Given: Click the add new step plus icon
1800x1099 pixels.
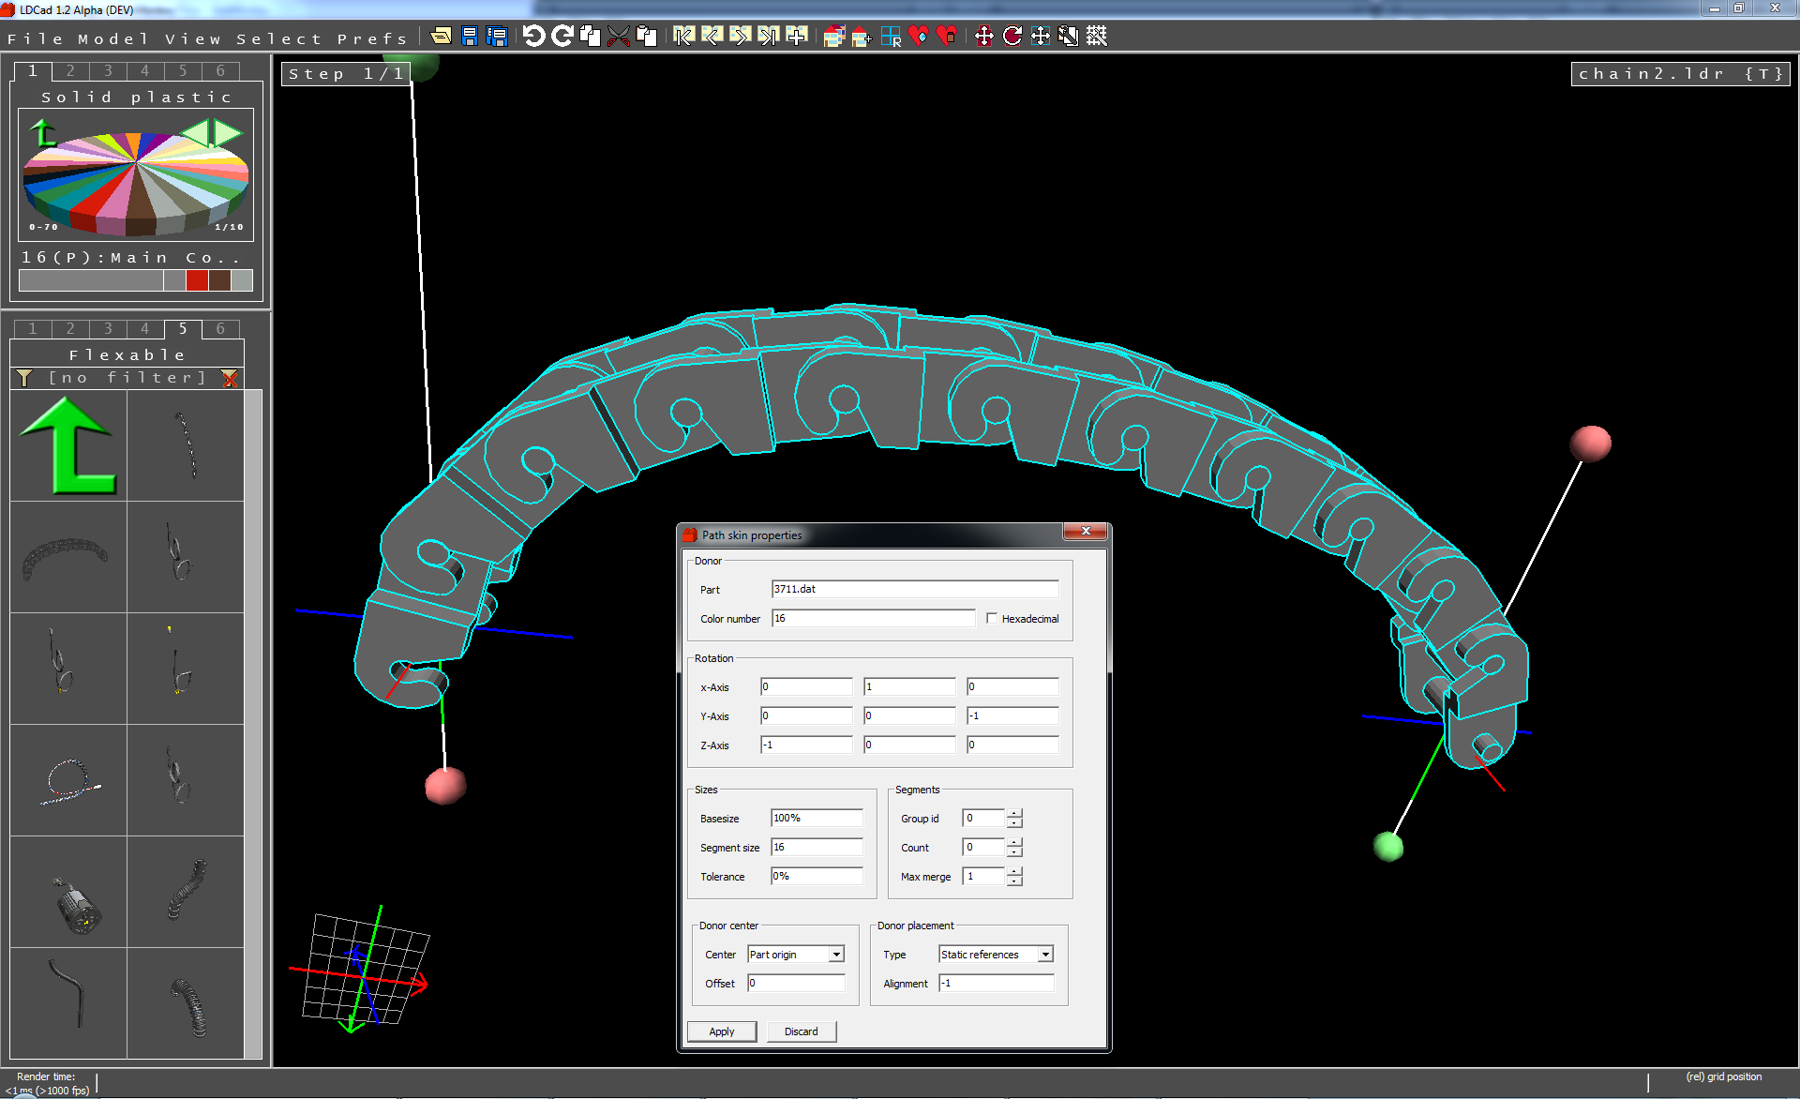Looking at the screenshot, I should point(797,37).
